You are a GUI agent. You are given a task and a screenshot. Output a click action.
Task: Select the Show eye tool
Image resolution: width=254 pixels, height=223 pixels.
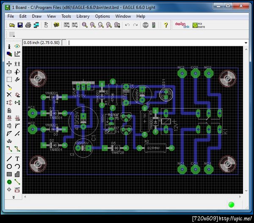tap(17, 46)
